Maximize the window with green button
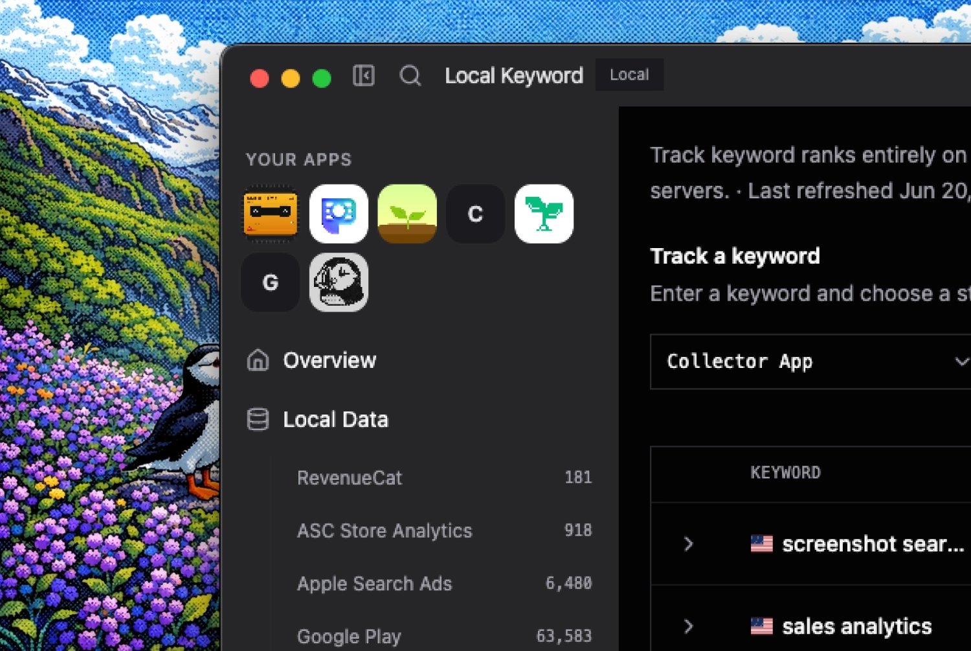 click(322, 78)
